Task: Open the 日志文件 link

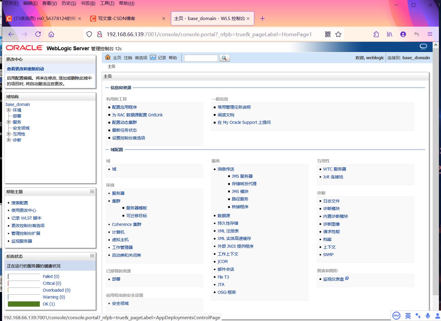Action: [331, 201]
